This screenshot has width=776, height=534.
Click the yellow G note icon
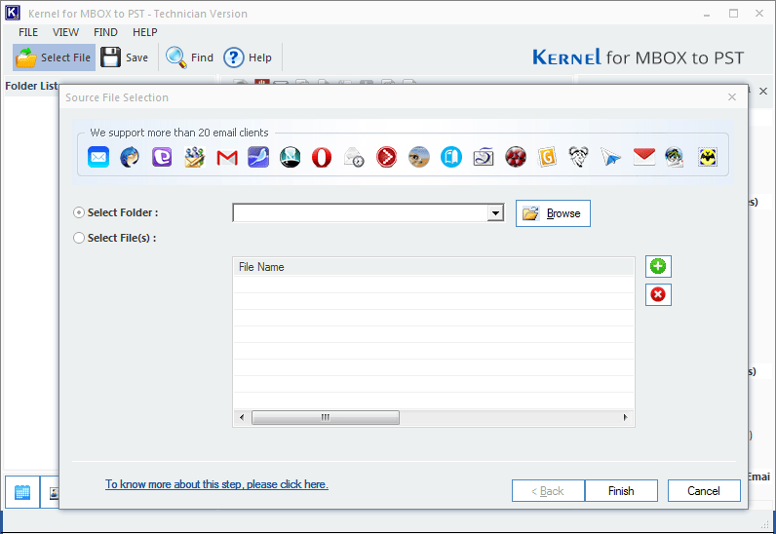pos(547,158)
